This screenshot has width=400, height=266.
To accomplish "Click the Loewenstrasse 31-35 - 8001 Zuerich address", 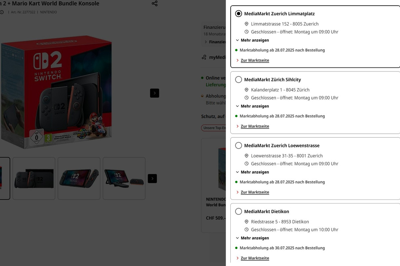I will tap(287, 156).
